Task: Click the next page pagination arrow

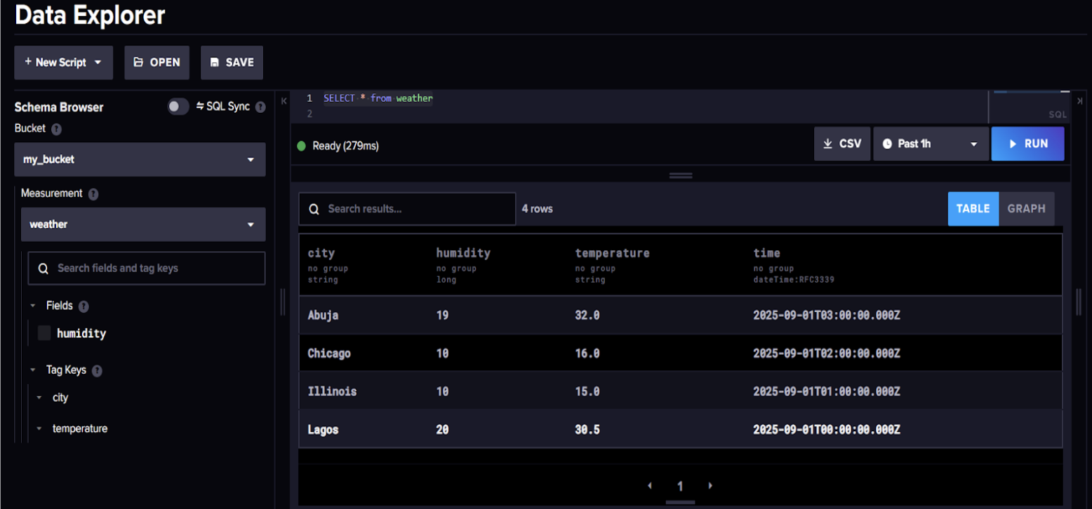Action: coord(710,484)
